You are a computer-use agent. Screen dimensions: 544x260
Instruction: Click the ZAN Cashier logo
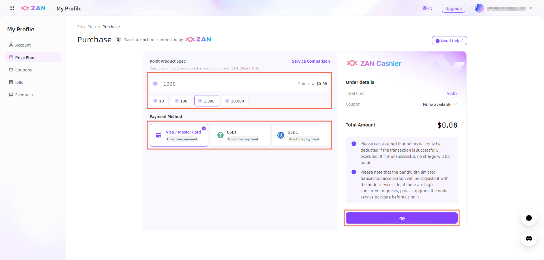(x=374, y=63)
